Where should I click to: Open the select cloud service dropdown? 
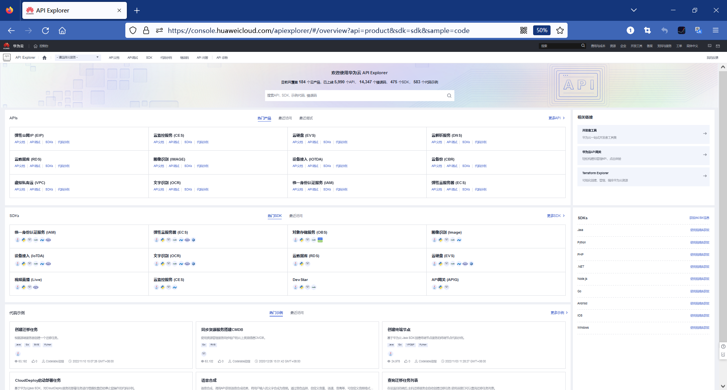[x=78, y=58]
